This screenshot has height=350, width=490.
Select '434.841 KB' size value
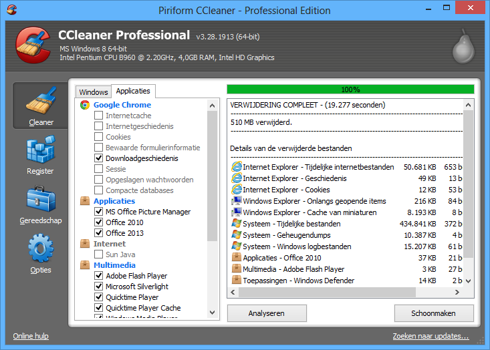click(x=418, y=224)
